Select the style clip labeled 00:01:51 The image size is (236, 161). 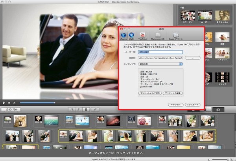coord(63,134)
